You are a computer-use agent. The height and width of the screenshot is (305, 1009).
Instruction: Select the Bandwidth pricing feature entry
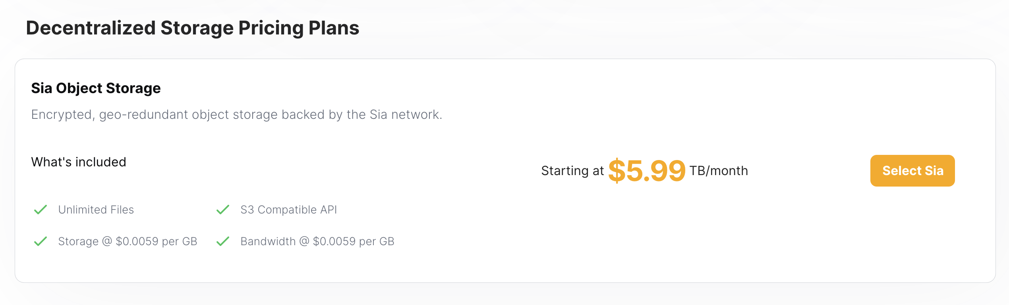[317, 241]
